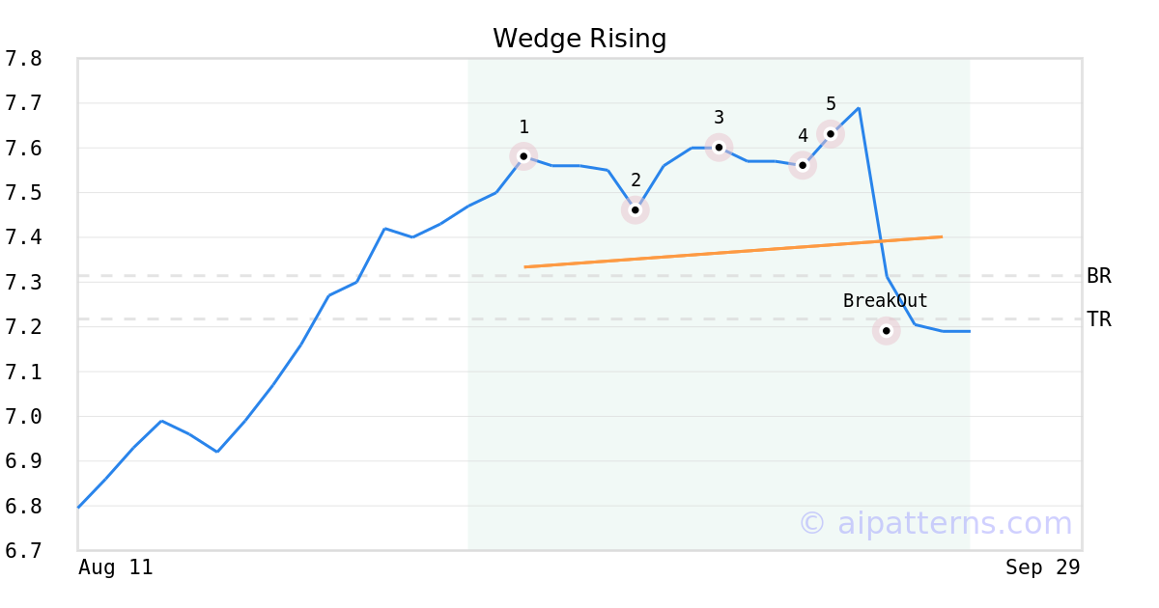Click the 7.8 y-axis label
Screen dimensions: 1159x608
pyautogui.click(x=23, y=59)
